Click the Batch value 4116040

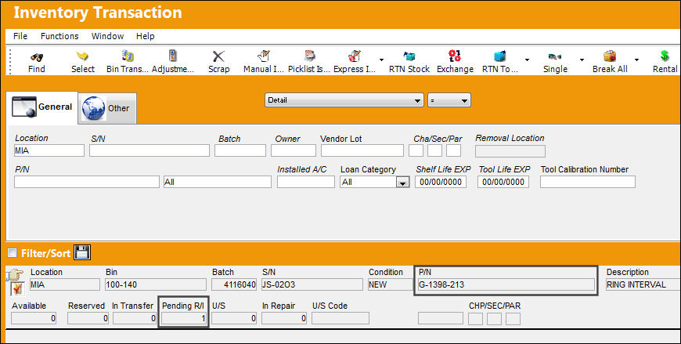pyautogui.click(x=234, y=284)
